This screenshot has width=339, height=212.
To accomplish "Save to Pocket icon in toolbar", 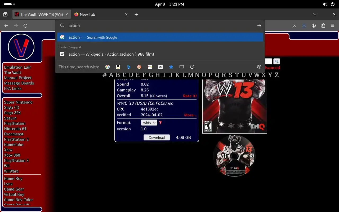I will (295, 26).
